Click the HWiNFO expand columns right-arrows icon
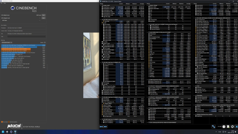This screenshot has height=134, width=238. point(105,127)
